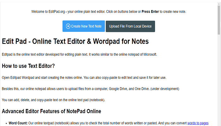Click the Create New Text Note button

pos(84,26)
